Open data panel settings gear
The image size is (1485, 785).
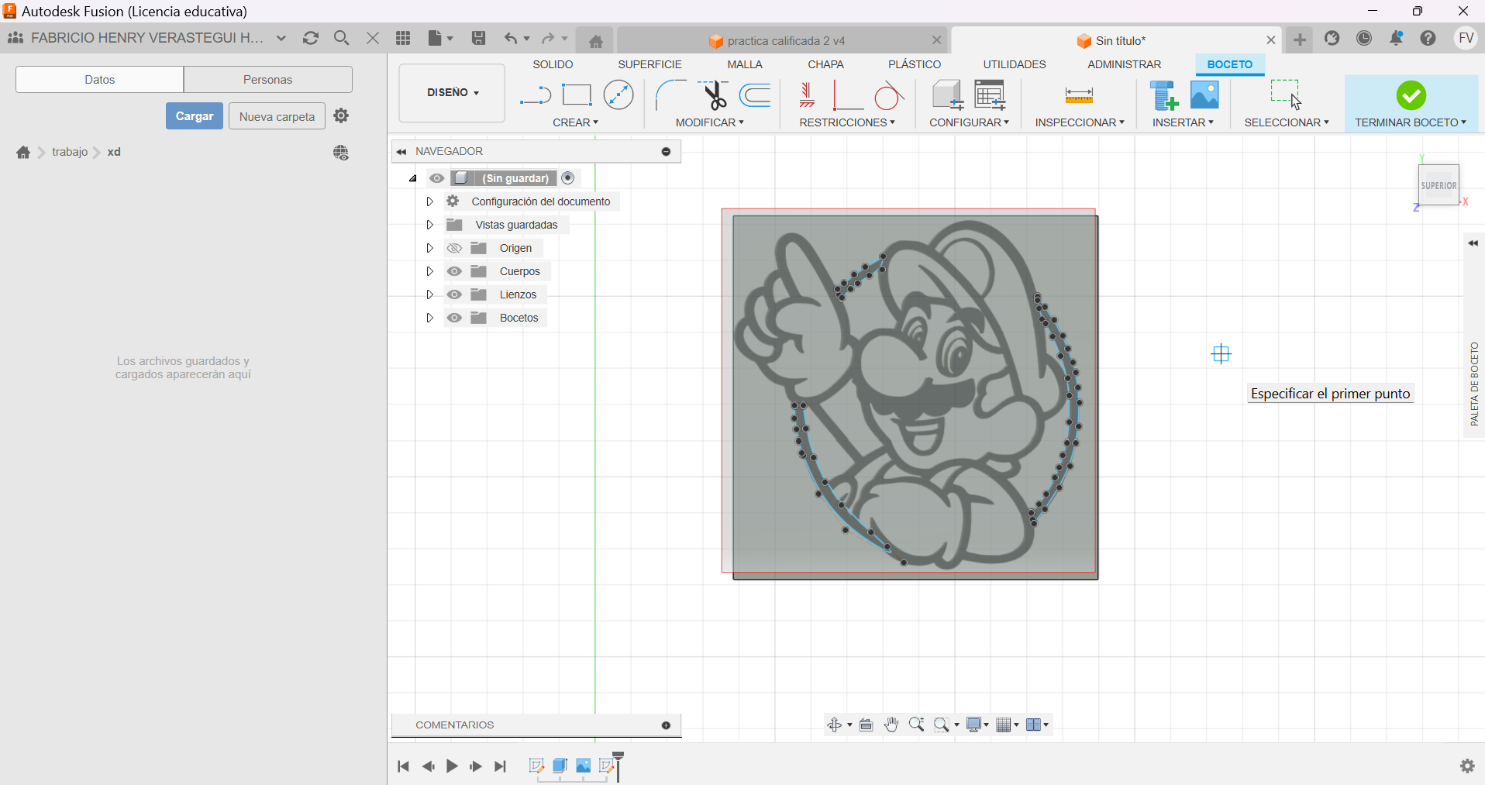pos(341,115)
